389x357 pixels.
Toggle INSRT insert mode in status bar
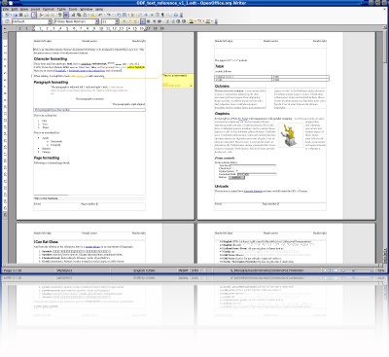tap(183, 270)
